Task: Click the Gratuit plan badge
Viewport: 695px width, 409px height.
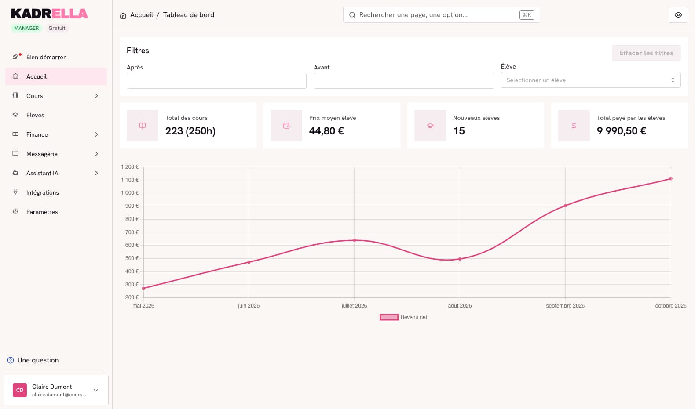Action: 57,28
